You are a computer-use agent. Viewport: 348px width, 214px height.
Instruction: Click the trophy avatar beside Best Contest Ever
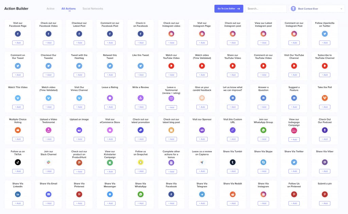click(293, 8)
